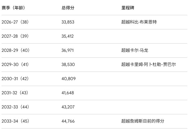Select the 2026-27（38）season cell
188x129 pixels.
[x=15, y=22]
